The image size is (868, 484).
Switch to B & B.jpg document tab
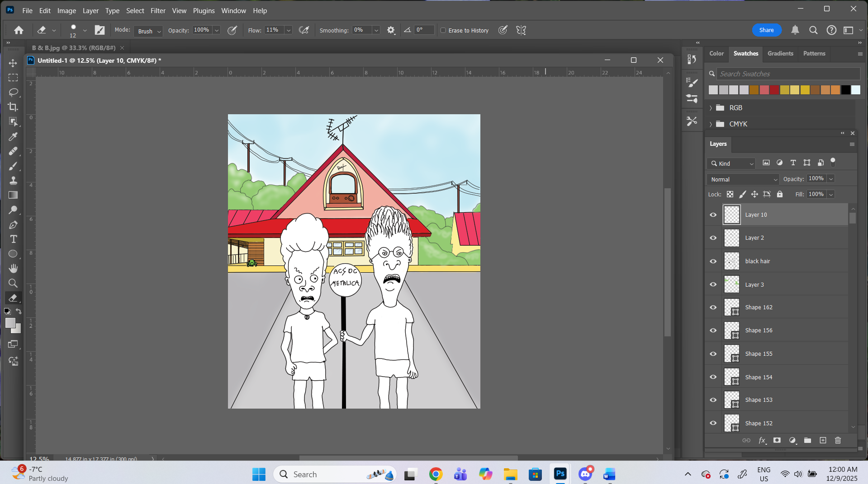pyautogui.click(x=74, y=47)
